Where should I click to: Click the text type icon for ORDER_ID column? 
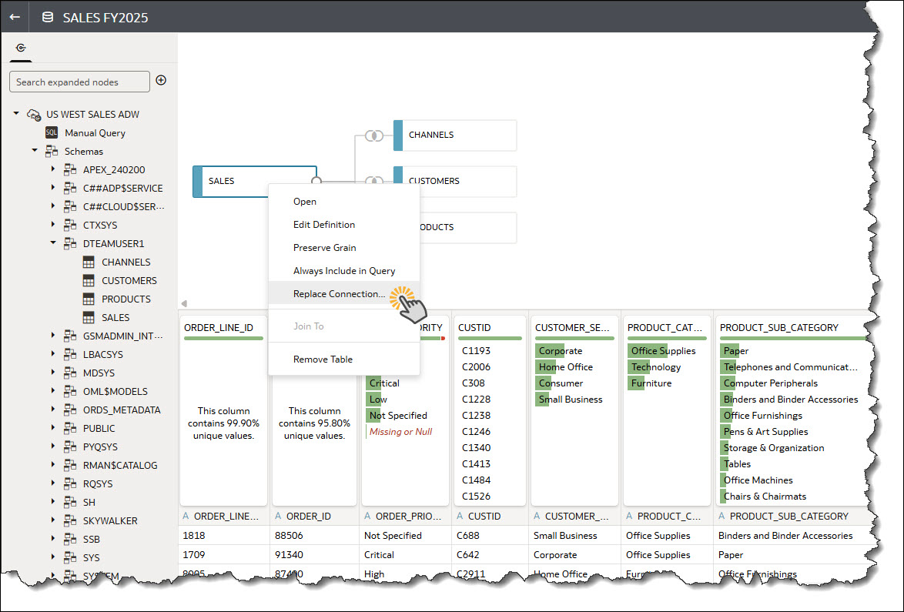tap(278, 517)
